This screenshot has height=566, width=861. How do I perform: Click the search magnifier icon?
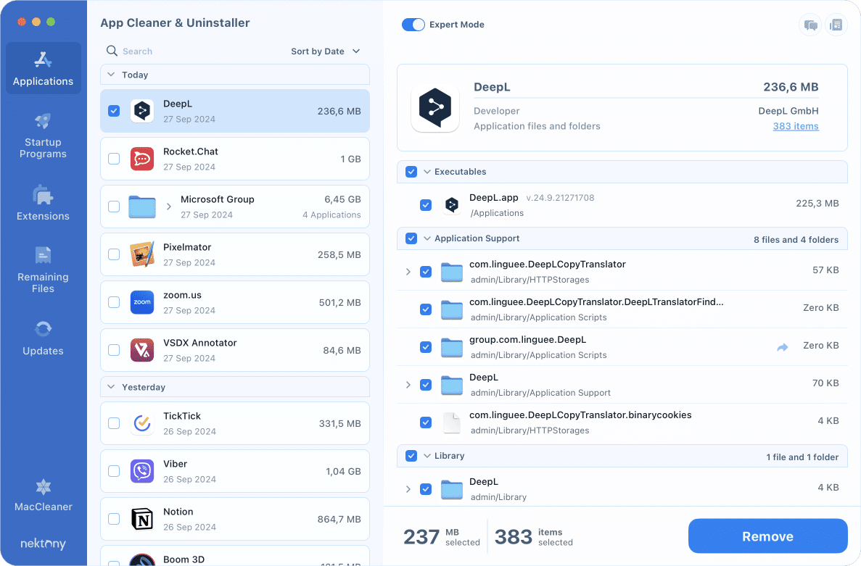click(112, 51)
